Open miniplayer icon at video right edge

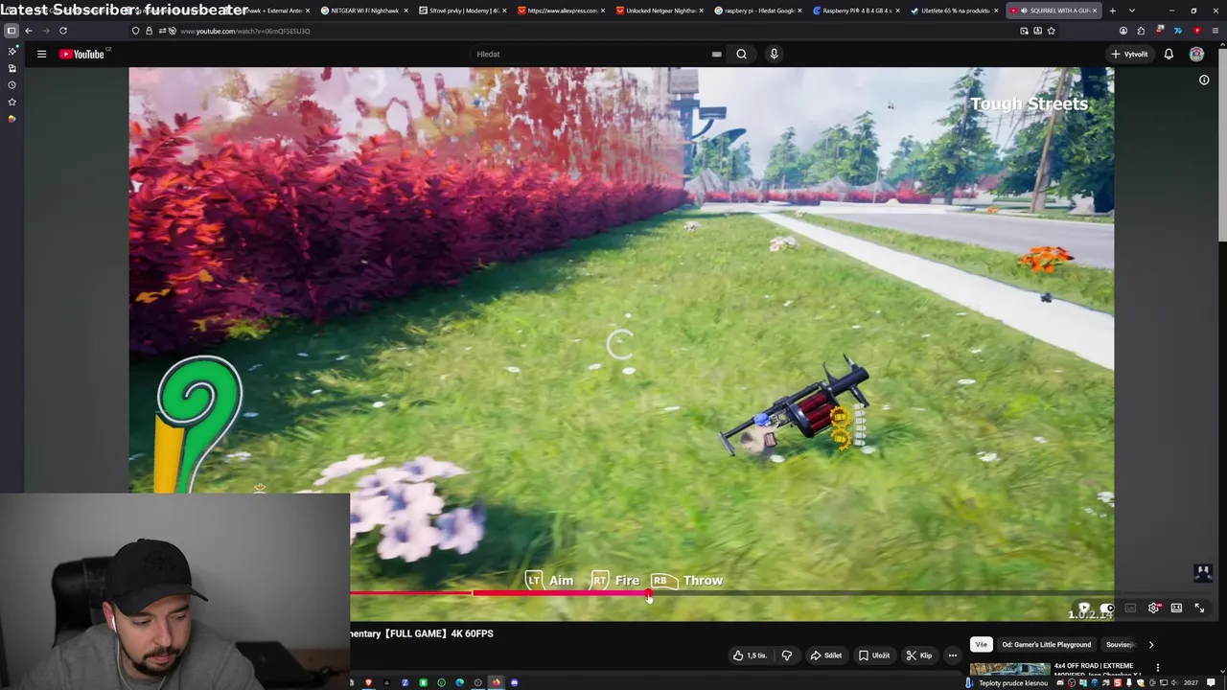click(x=1203, y=572)
